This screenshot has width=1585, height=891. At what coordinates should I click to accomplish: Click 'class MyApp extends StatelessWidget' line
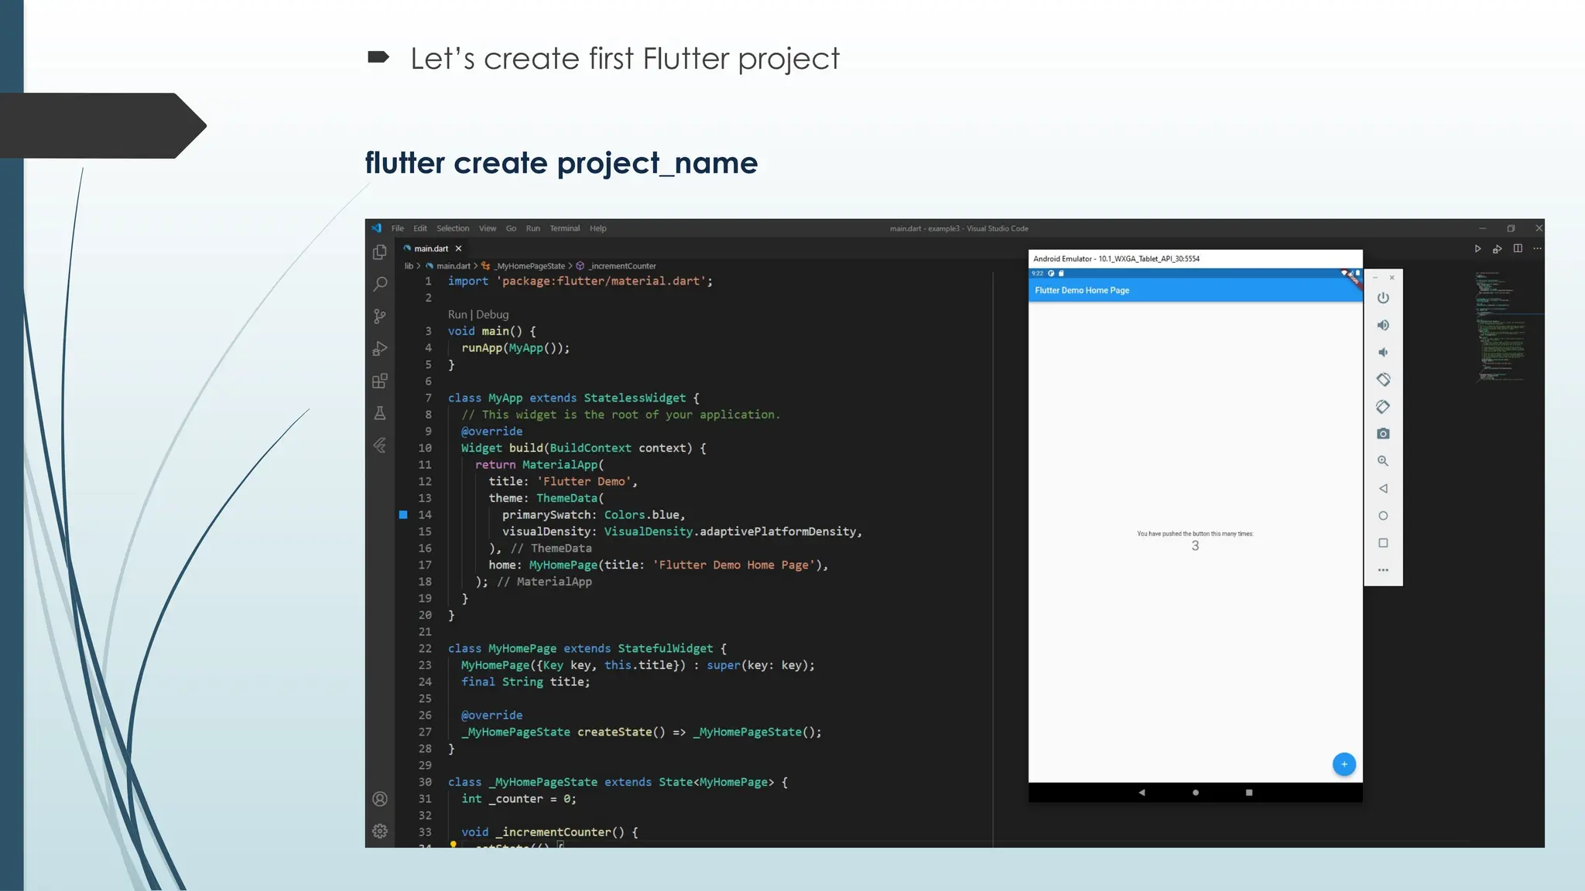[573, 398]
